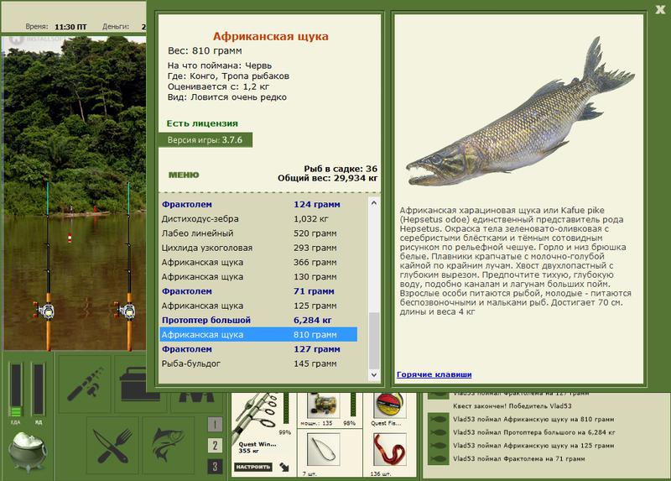Viewport: 671px width, 481px height.
Task: Click log entry Квест закончен! Победитель Vlad53
Action: (512, 406)
